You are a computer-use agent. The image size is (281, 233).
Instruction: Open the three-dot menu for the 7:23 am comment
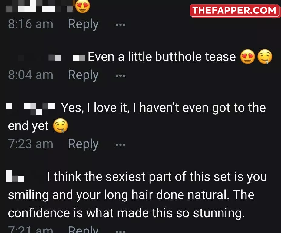coord(121,145)
